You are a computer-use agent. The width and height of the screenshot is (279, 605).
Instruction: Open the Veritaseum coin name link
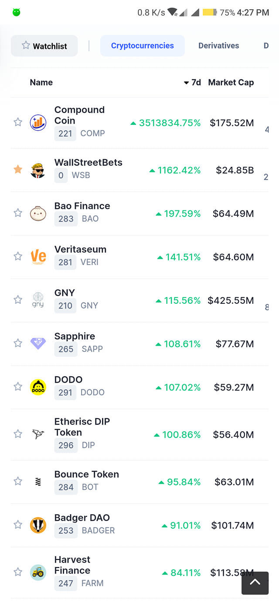click(80, 249)
